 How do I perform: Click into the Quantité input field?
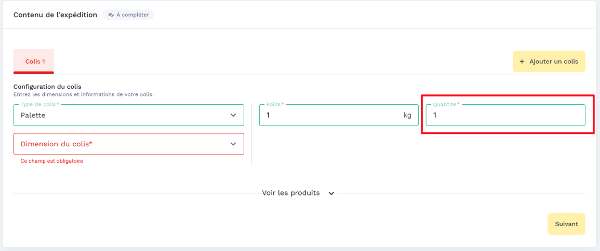[x=505, y=115]
